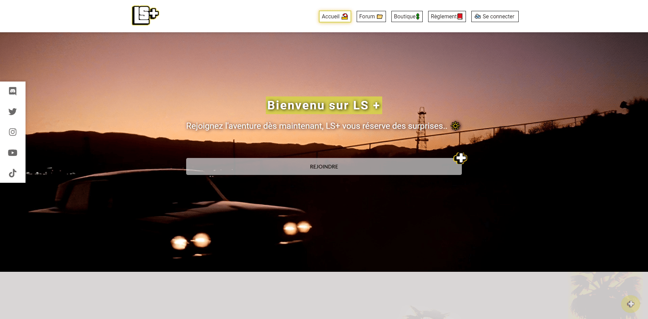This screenshot has width=648, height=319.
Task: Click the 'Rejoignez l'aventure' tagline text
Action: pos(317,126)
